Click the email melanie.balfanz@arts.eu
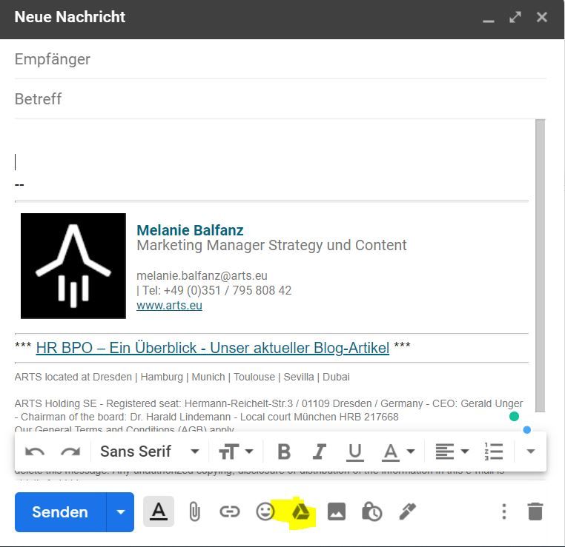565x547 pixels. coord(202,276)
